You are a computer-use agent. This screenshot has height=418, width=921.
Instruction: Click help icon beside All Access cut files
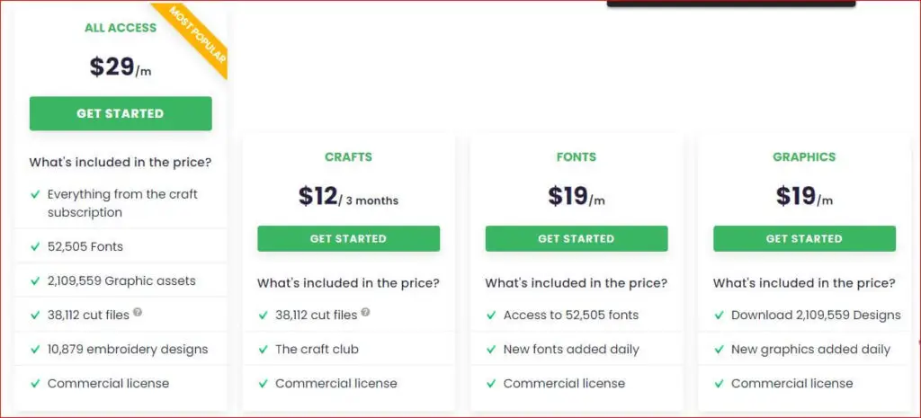[x=138, y=312]
